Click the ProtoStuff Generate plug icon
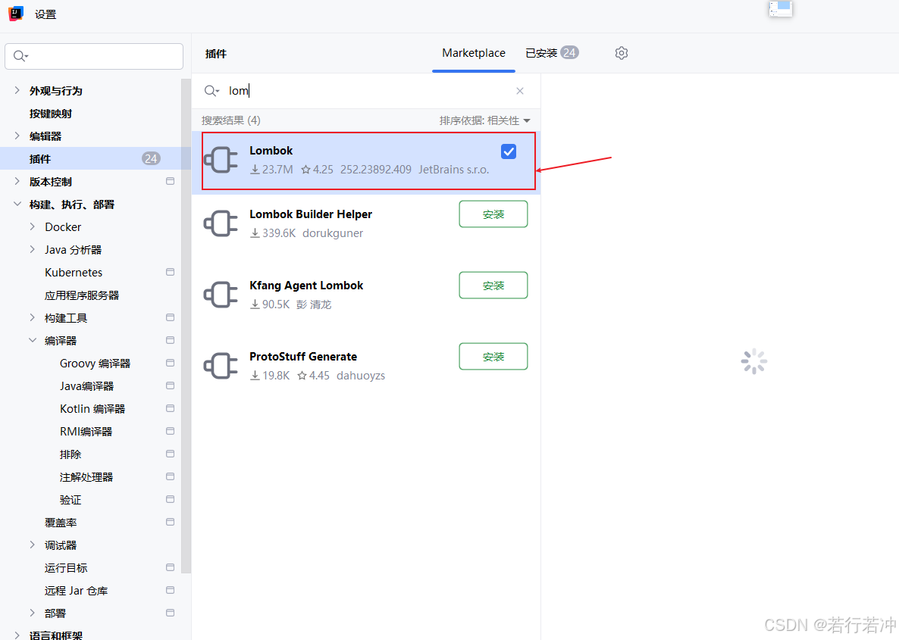Image resolution: width=899 pixels, height=640 pixels. click(221, 366)
